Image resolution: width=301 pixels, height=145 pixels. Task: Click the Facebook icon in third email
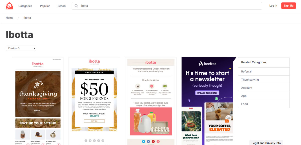coord(148,141)
